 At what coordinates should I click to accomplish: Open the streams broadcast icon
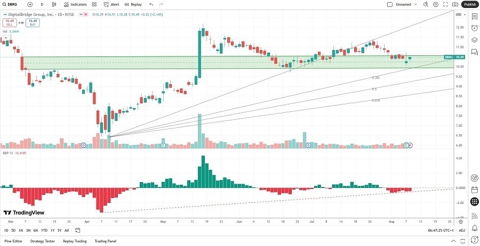(475, 216)
